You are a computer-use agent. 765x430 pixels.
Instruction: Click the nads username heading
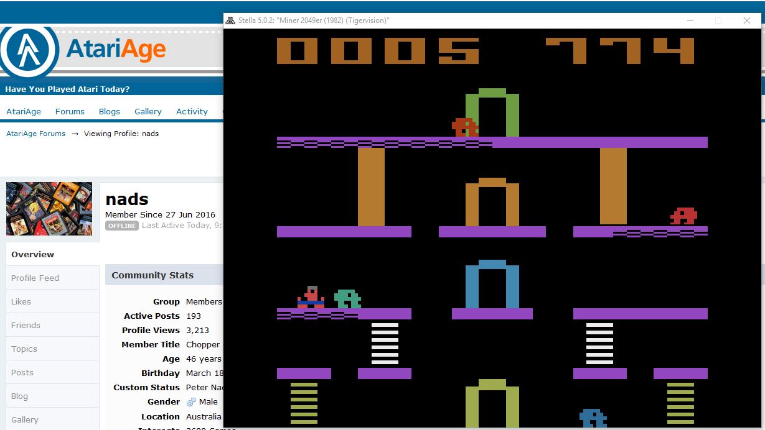[x=127, y=199]
